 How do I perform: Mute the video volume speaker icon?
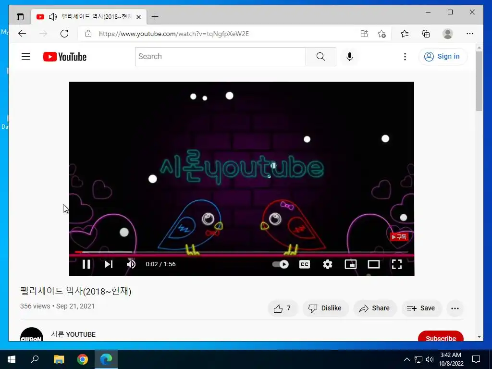(x=131, y=264)
